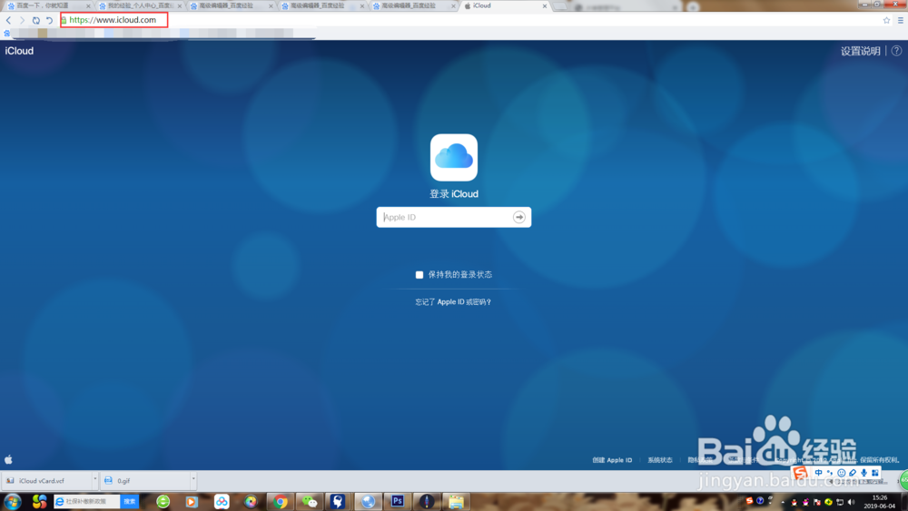Click the volume speaker tray icon

[x=852, y=502]
